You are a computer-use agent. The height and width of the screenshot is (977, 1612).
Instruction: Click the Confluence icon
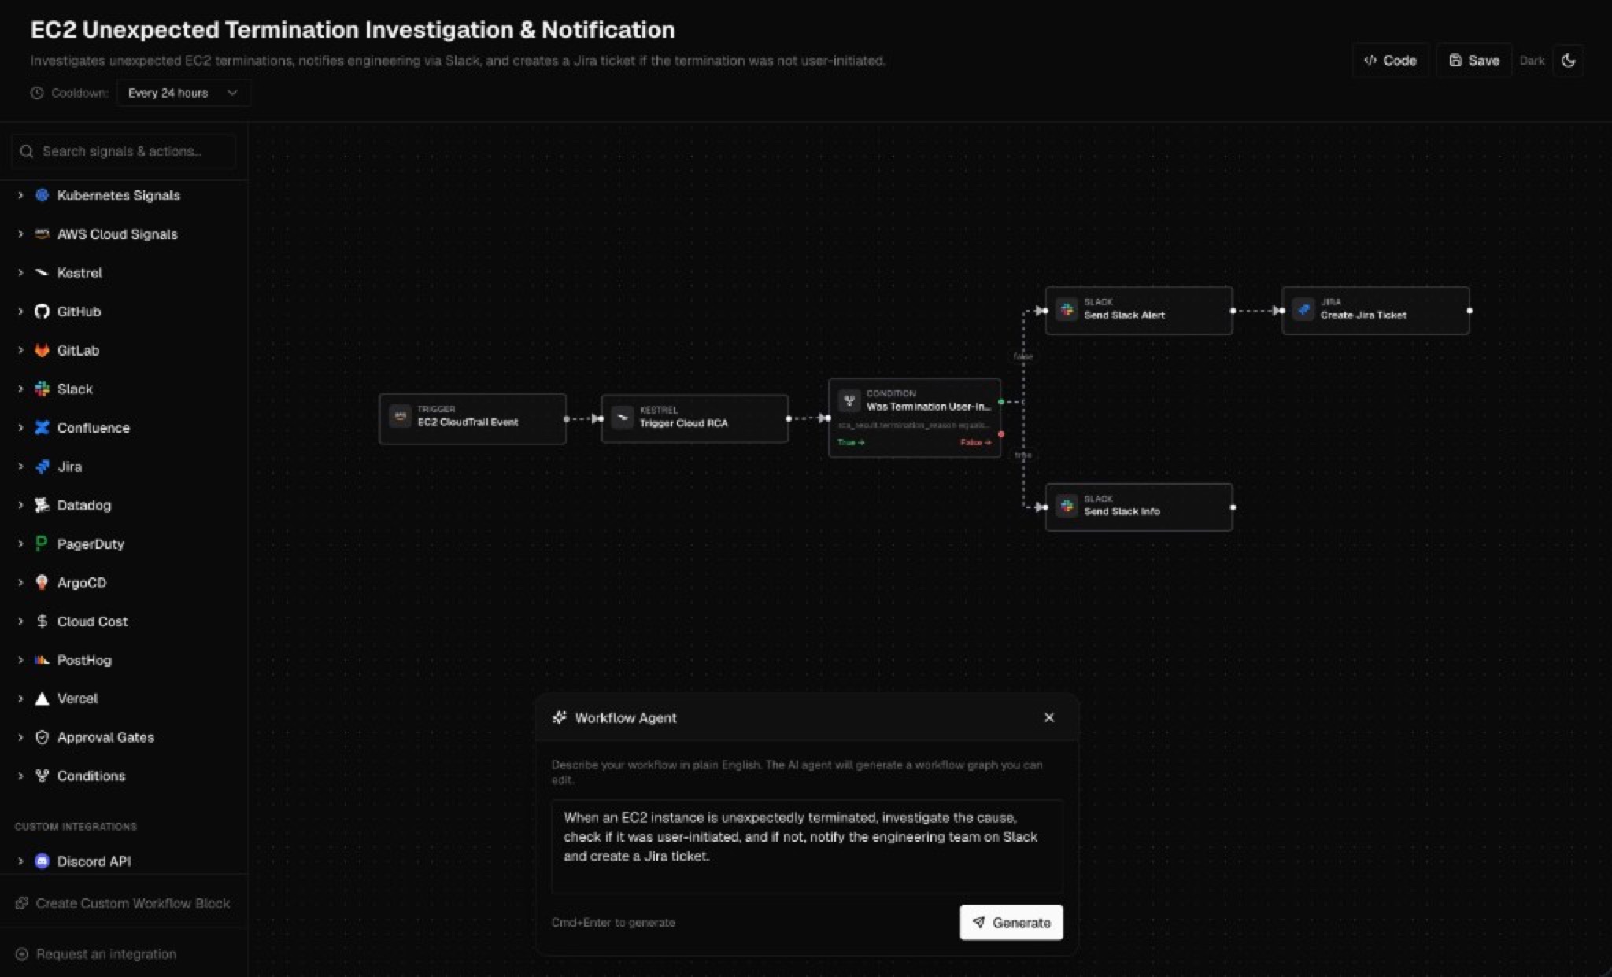coord(43,427)
